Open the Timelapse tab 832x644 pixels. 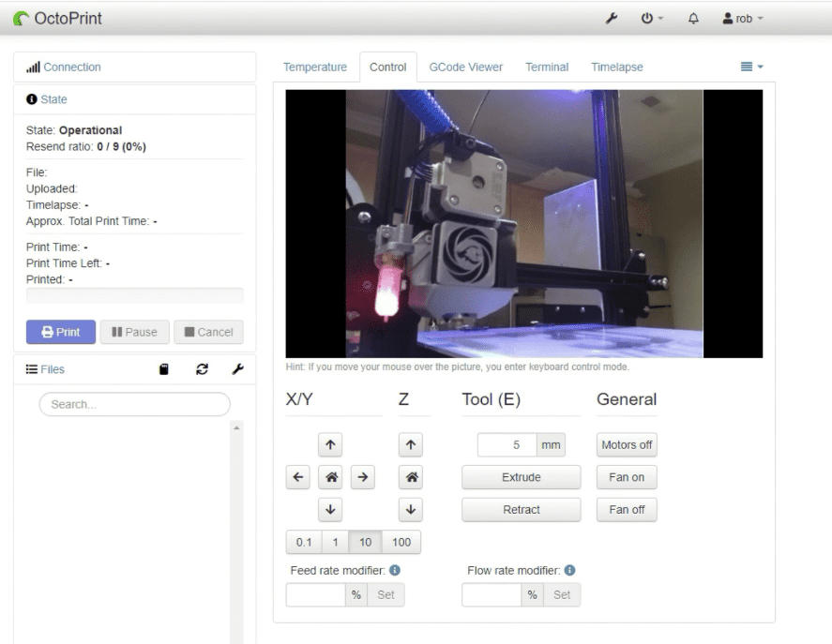[x=617, y=67]
